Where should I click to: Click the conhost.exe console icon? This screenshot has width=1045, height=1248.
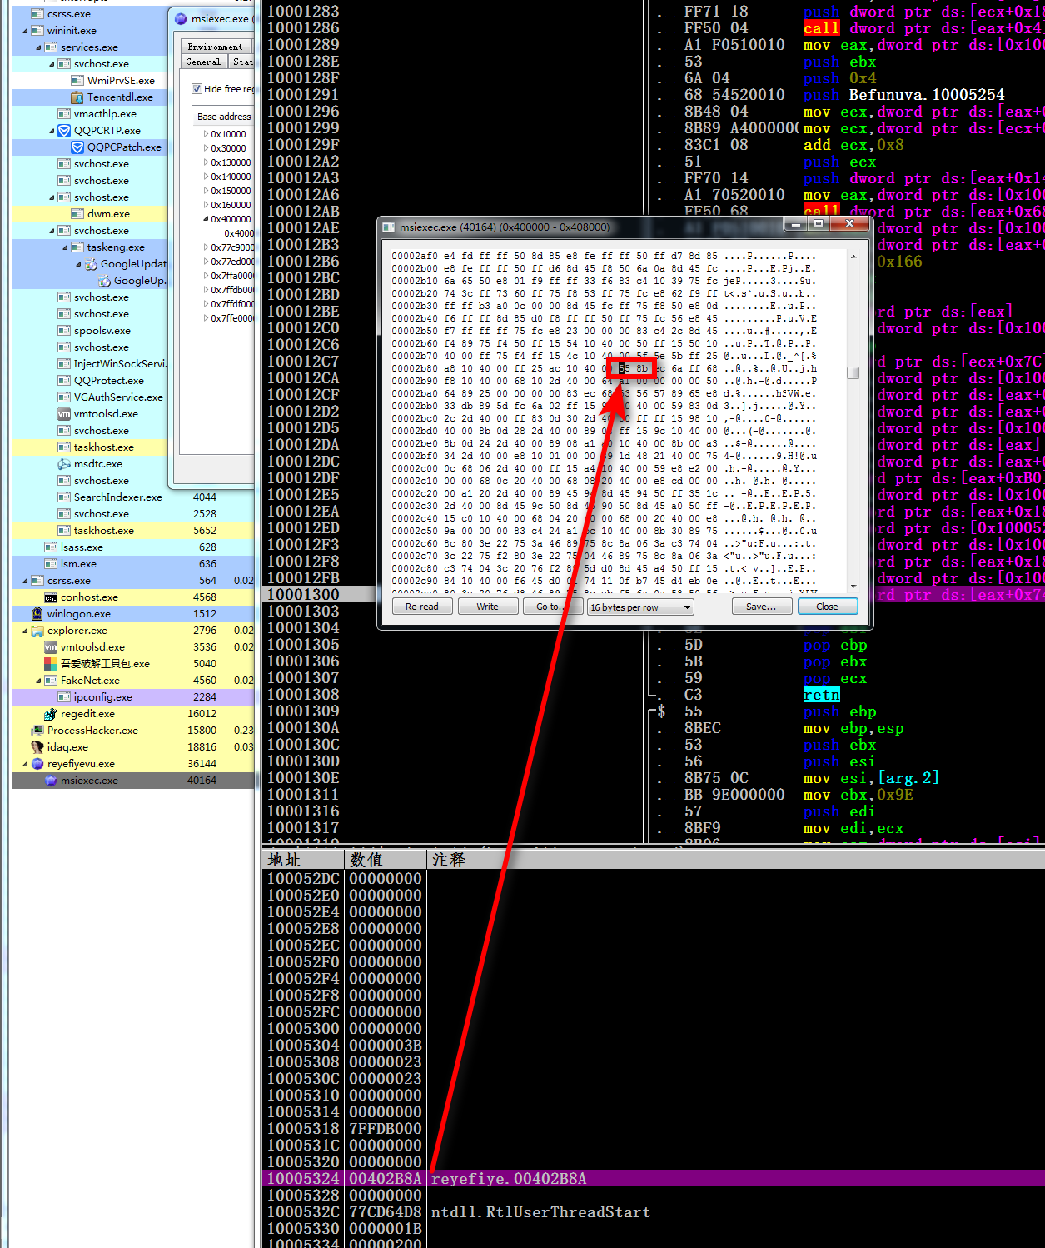51,597
